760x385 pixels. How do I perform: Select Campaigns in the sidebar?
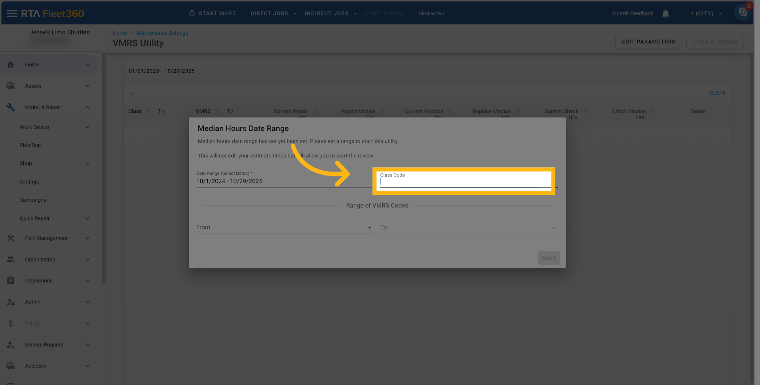click(33, 200)
